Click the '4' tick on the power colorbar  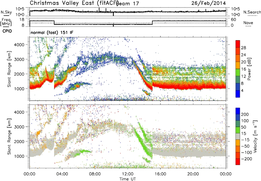[242, 90]
